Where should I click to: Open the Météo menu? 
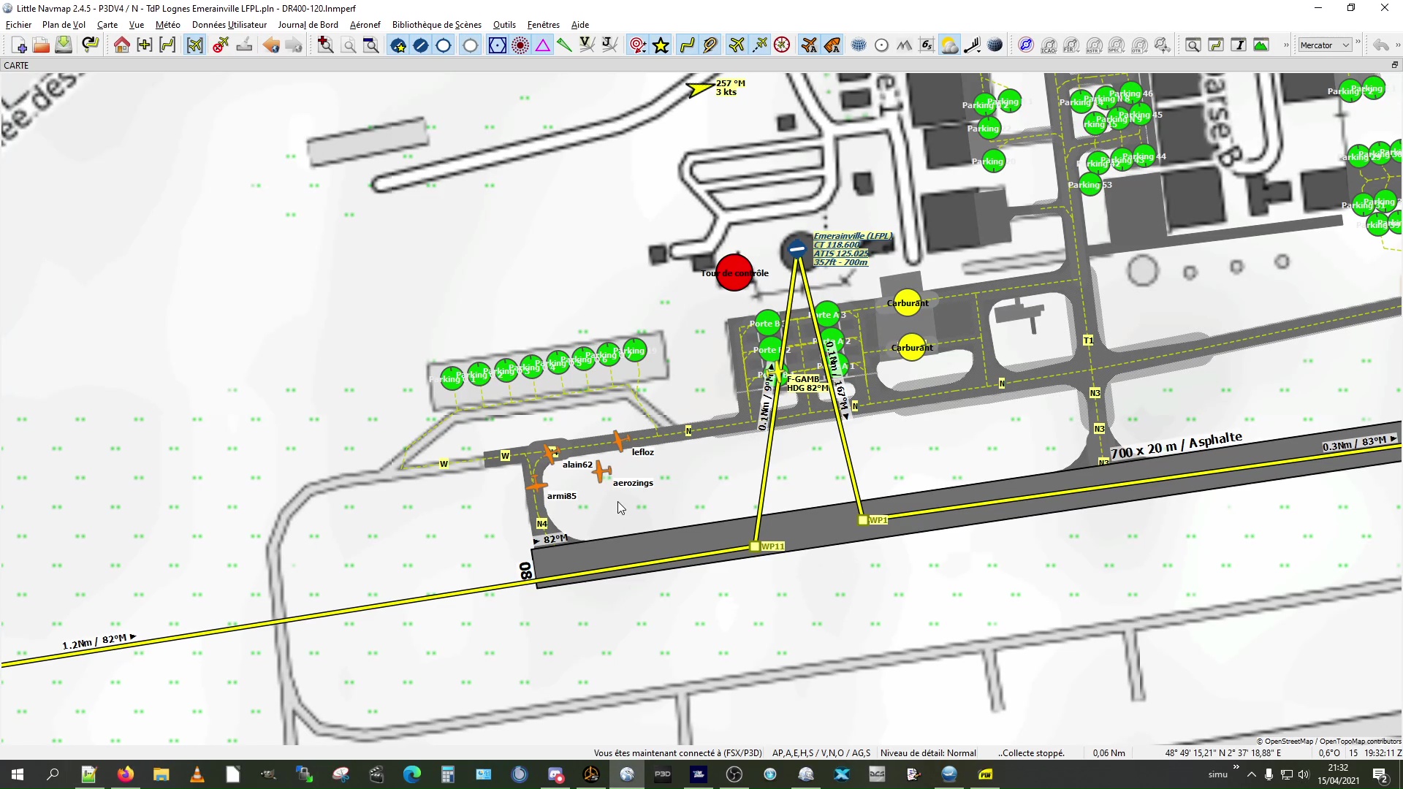167,25
